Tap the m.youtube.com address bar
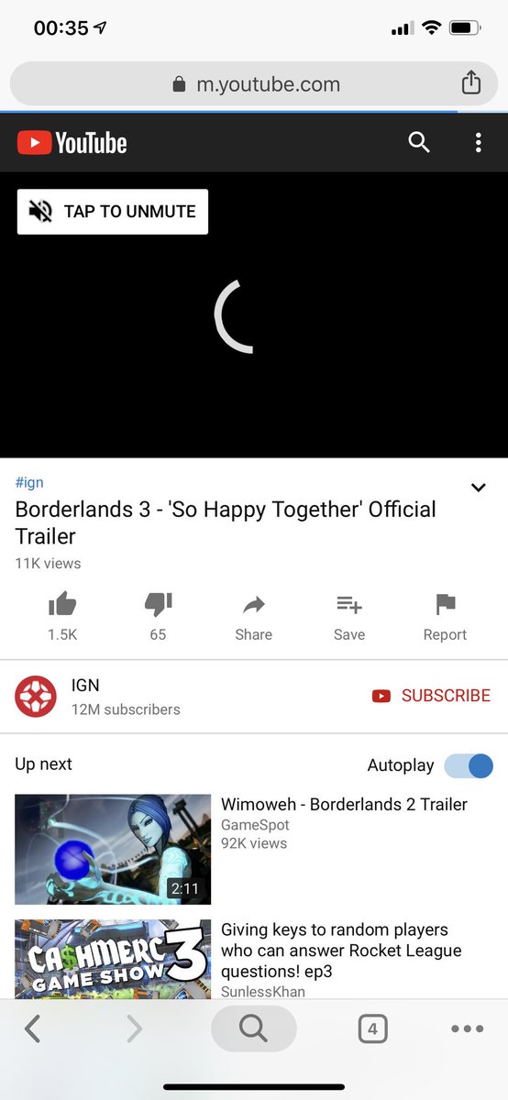Screen dimensions: 508x1100 point(254,84)
